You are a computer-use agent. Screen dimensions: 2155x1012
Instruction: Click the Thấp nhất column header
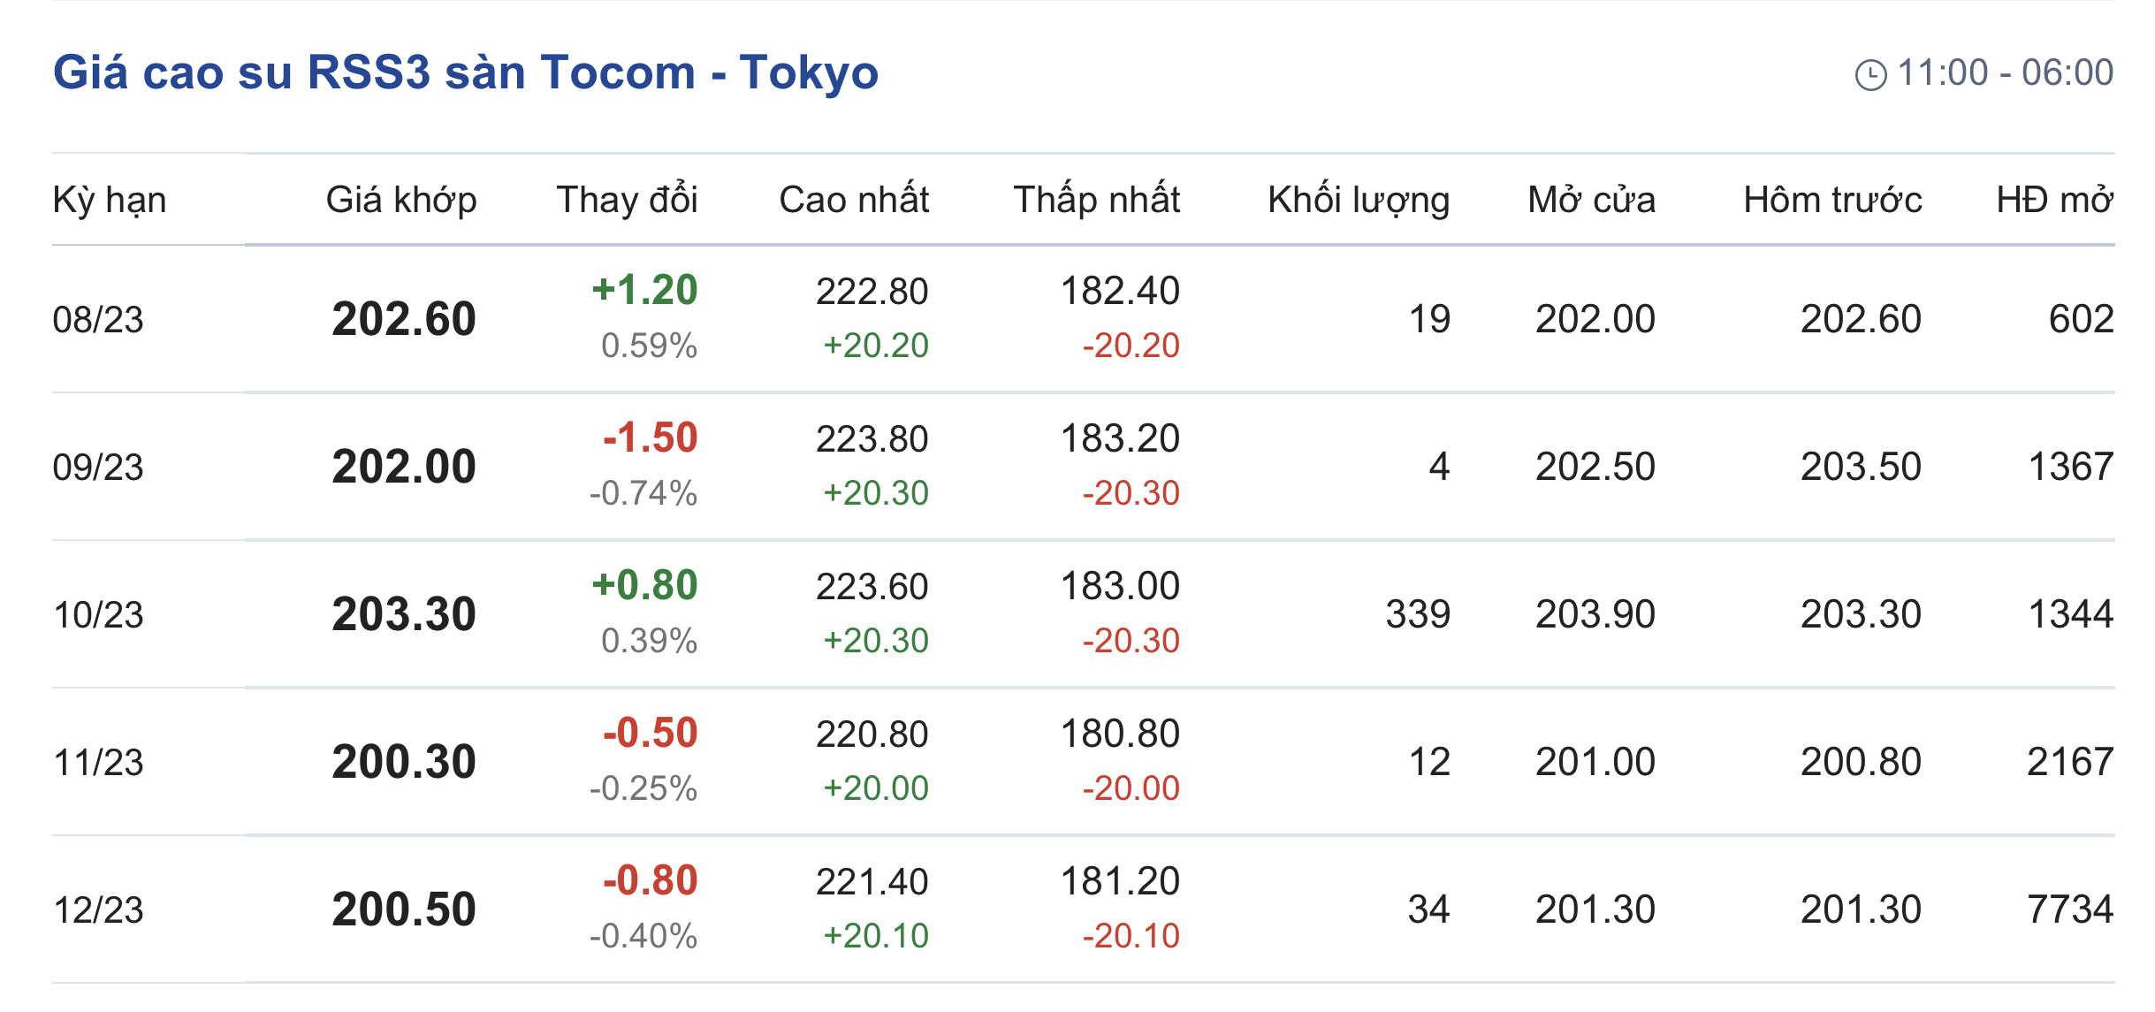(x=1096, y=200)
